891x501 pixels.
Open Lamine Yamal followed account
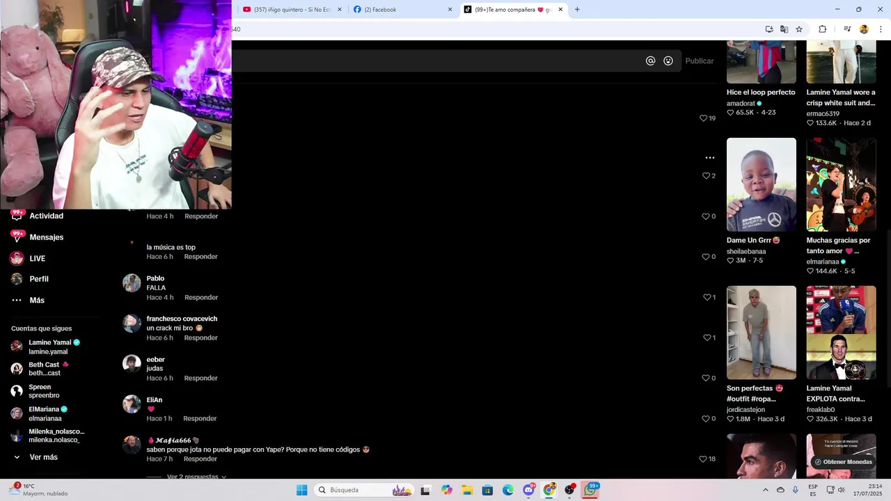click(46, 347)
